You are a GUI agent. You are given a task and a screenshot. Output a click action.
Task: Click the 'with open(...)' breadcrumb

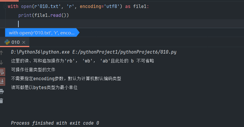42,33
